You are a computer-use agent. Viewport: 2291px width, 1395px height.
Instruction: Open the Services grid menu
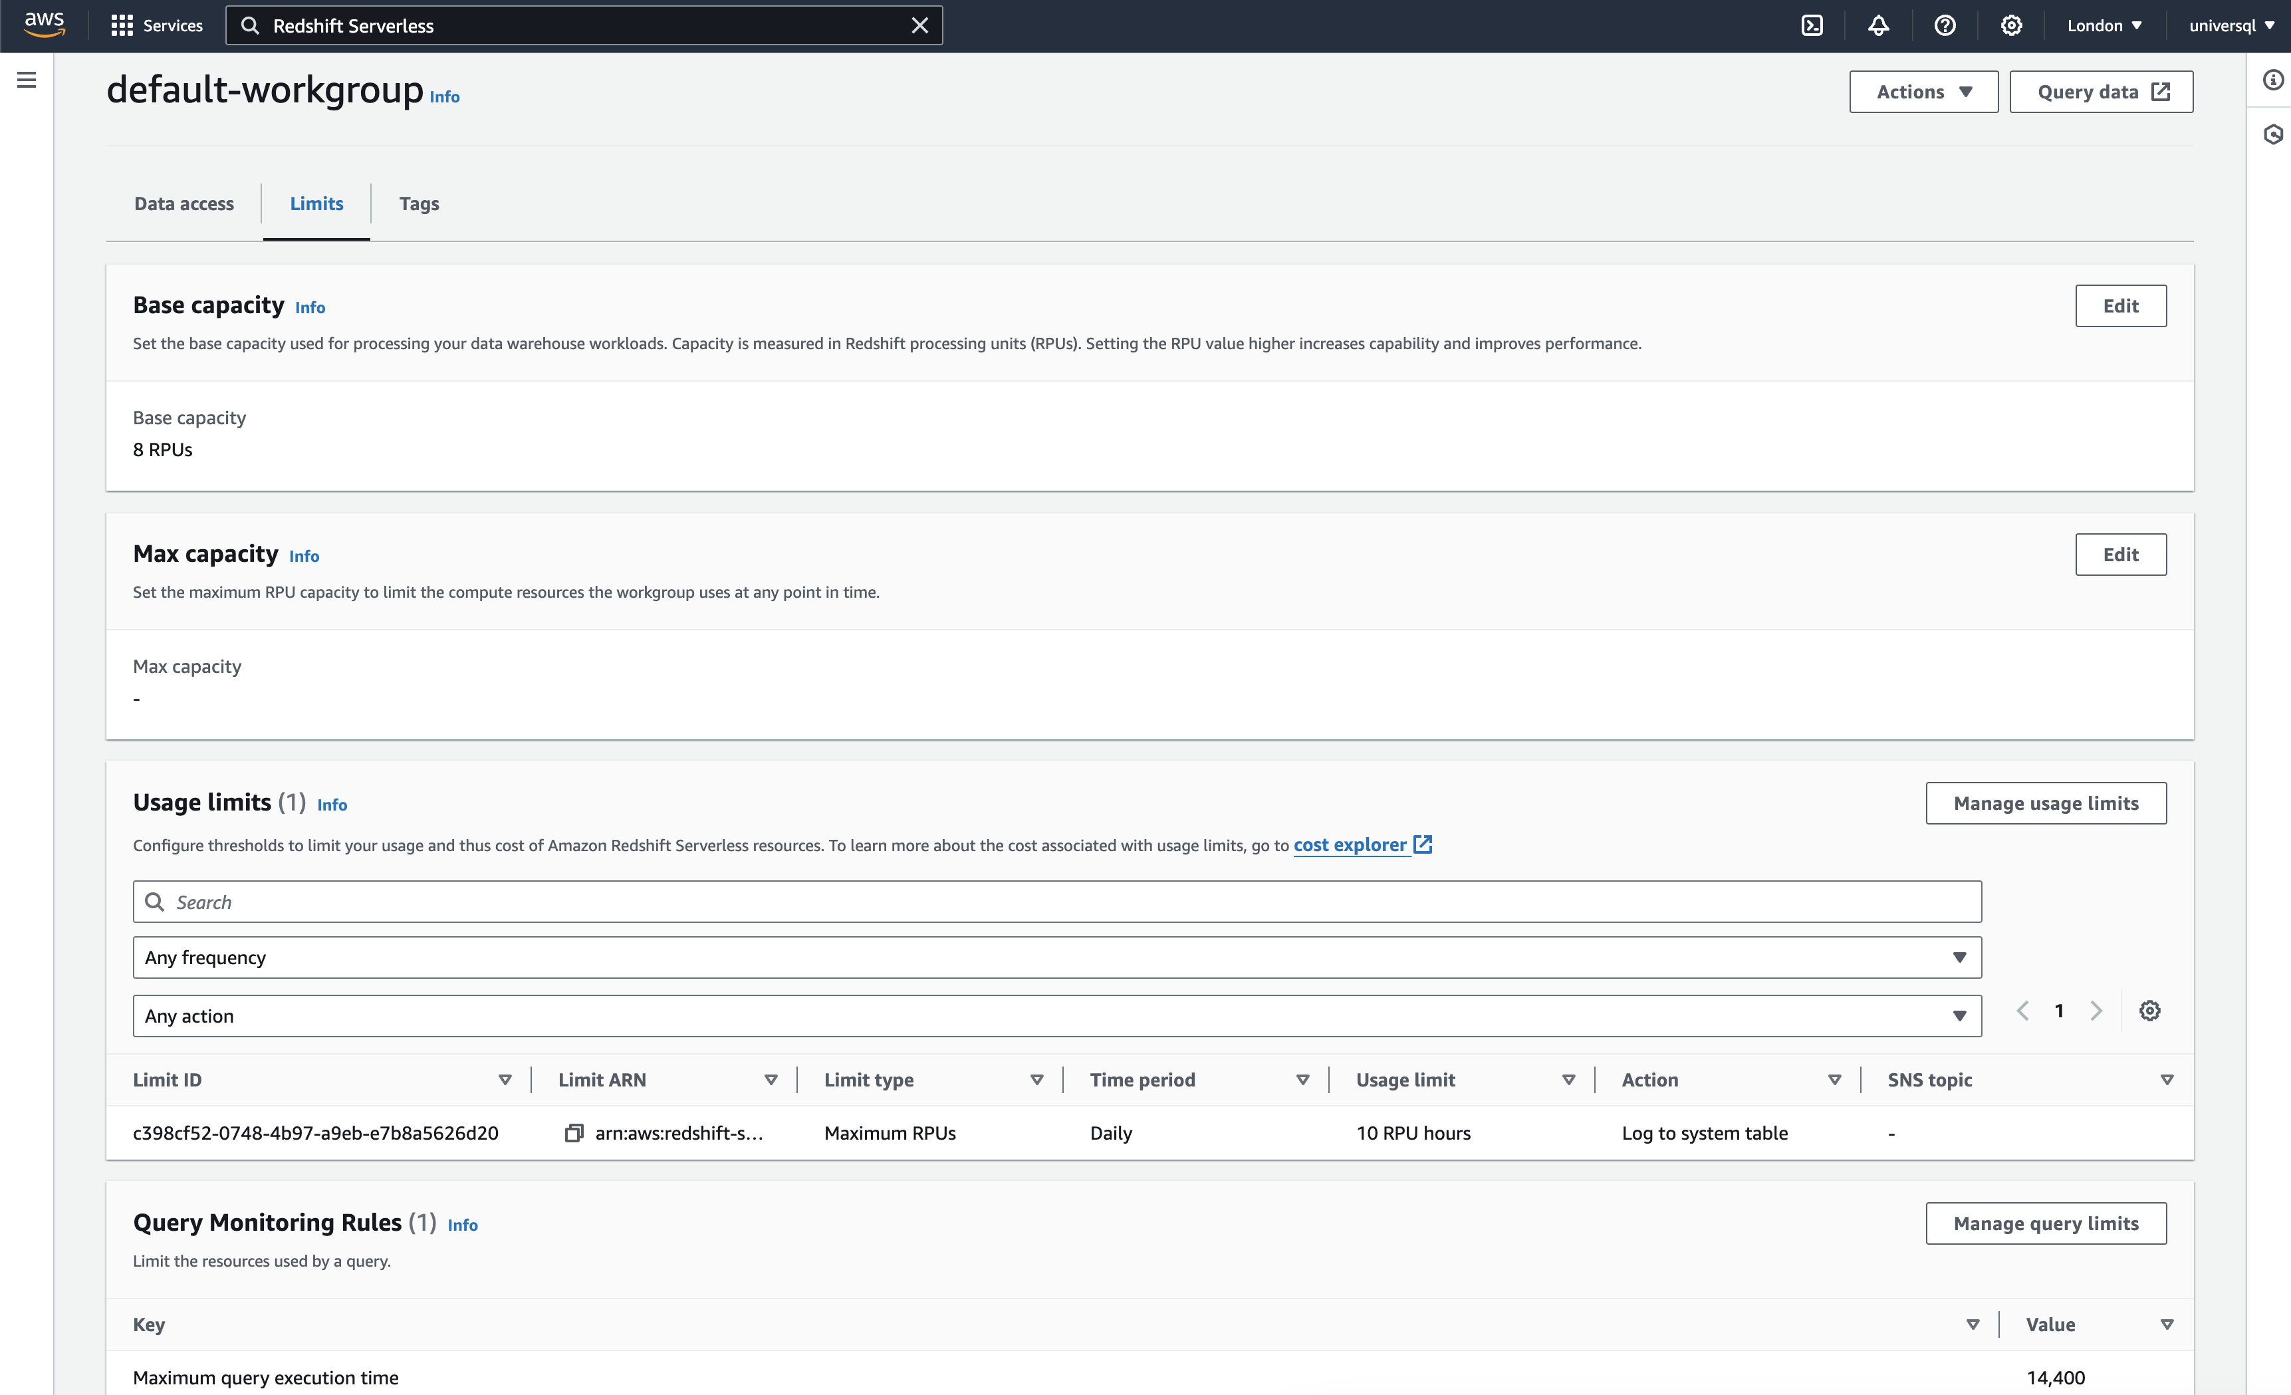tap(156, 25)
